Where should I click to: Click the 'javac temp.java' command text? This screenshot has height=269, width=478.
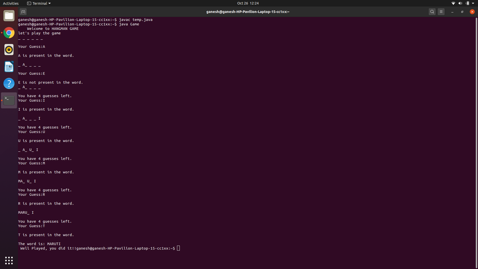click(136, 20)
